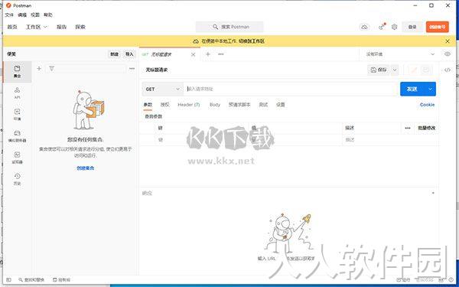Switch to the Pre-request Script tab

point(239,105)
